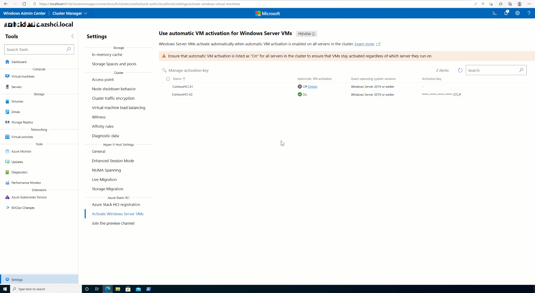Click the help question mark icon

[529, 13]
